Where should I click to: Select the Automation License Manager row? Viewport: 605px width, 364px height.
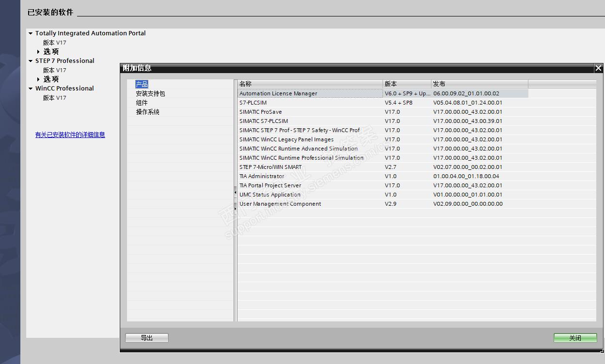point(383,93)
